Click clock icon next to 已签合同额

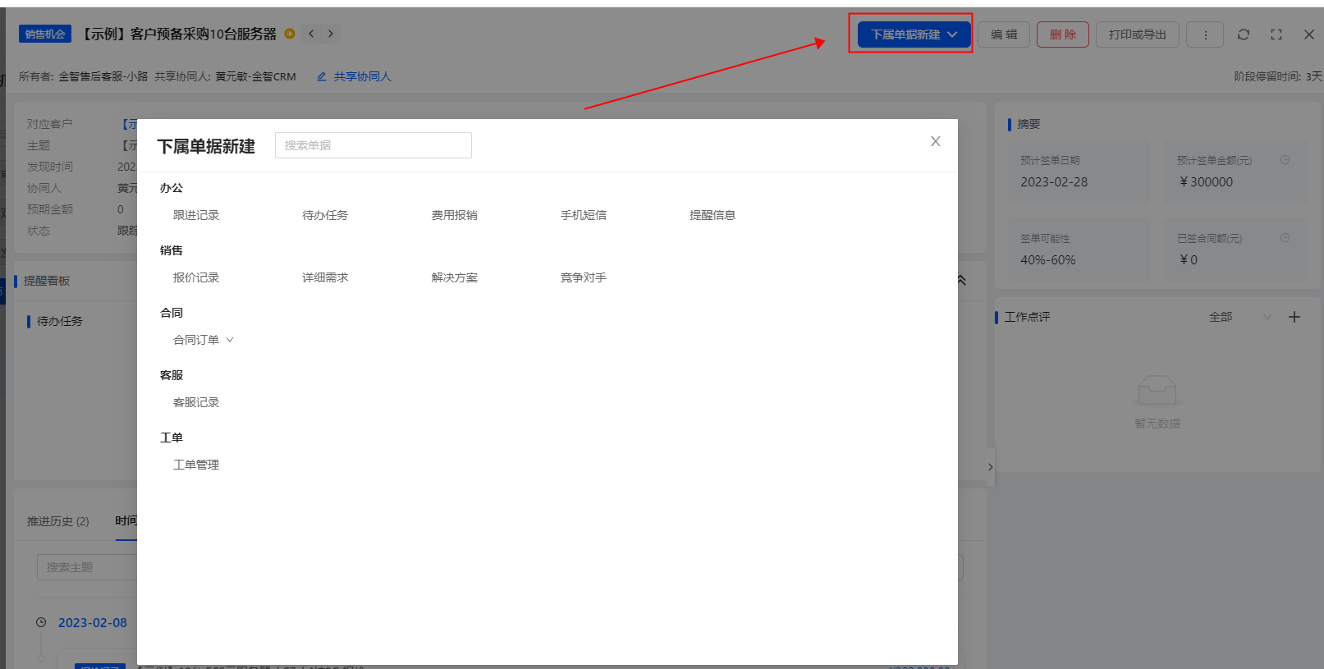click(x=1285, y=238)
